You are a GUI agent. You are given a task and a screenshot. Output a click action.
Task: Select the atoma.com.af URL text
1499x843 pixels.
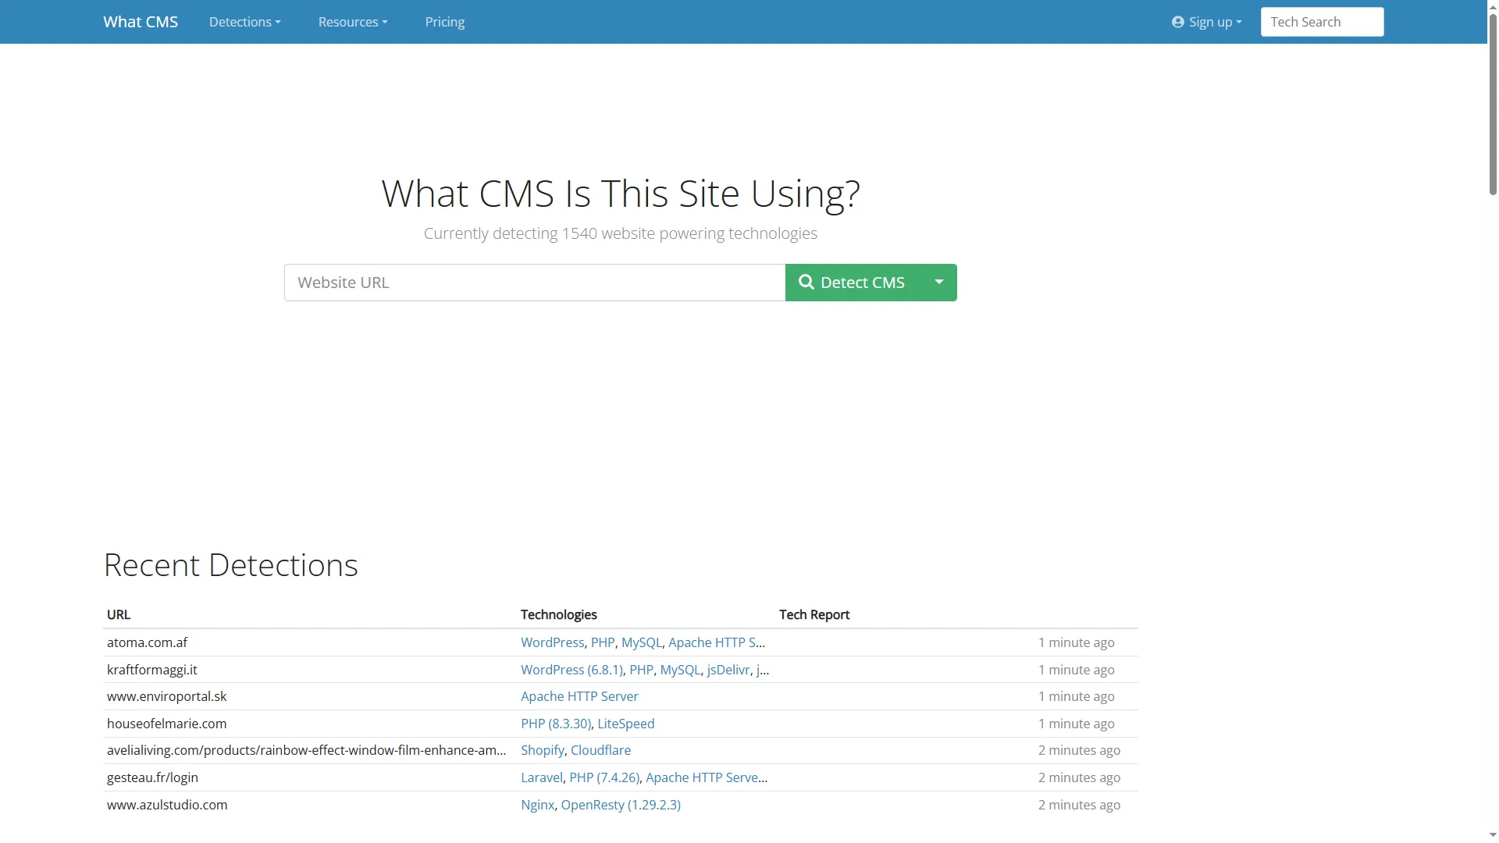pyautogui.click(x=148, y=642)
